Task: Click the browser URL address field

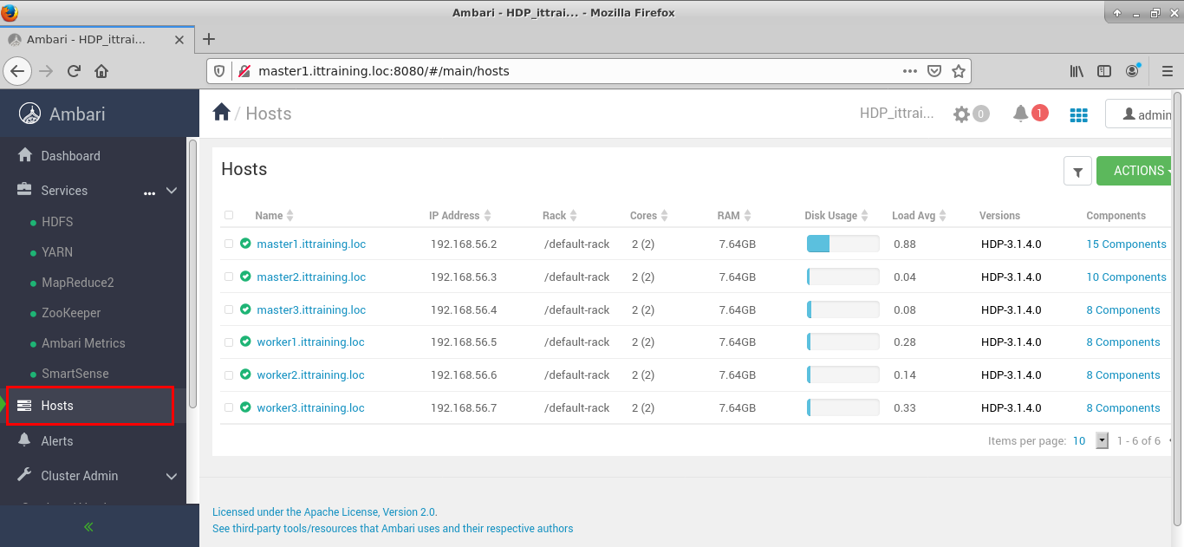Action: [x=572, y=71]
